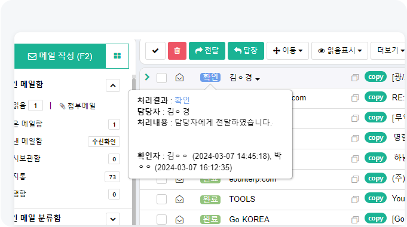Click the copy badge in the 하나 row

tap(375, 158)
